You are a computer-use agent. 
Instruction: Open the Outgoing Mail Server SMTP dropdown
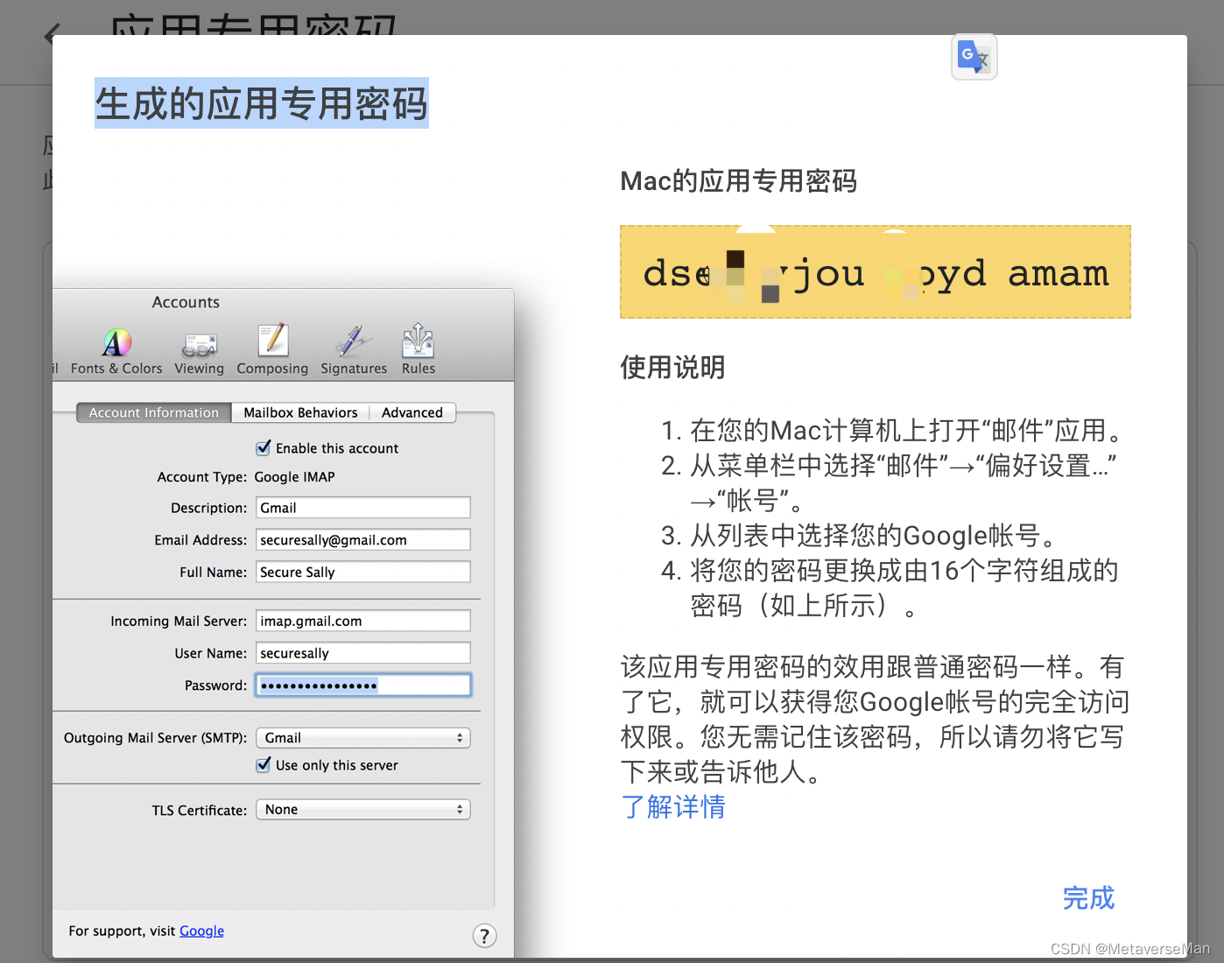pos(362,737)
